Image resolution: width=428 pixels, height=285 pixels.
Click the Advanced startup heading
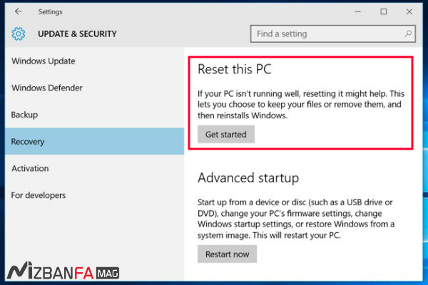248,177
